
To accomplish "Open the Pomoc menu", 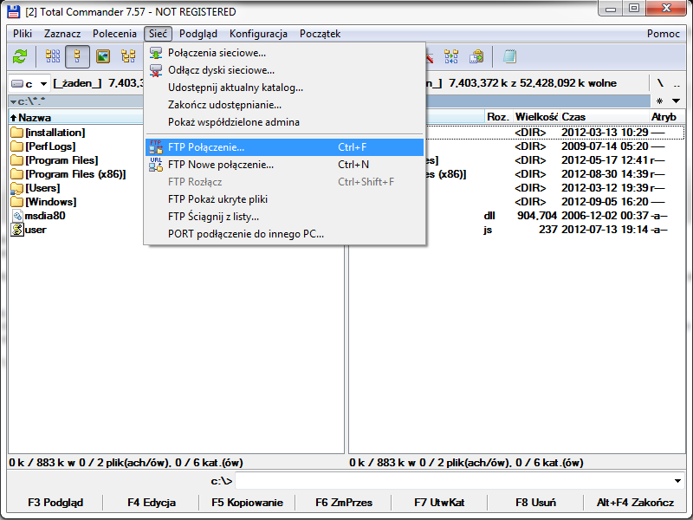I will pyautogui.click(x=663, y=34).
